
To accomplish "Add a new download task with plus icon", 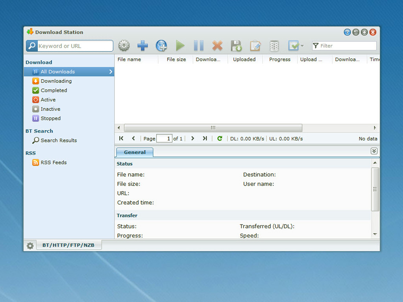I will [x=142, y=46].
